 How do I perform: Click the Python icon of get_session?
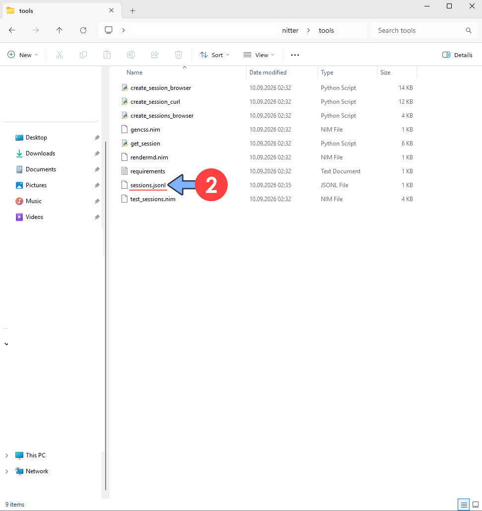coord(124,144)
